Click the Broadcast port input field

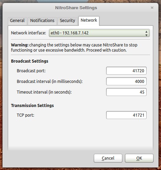coord(126,71)
